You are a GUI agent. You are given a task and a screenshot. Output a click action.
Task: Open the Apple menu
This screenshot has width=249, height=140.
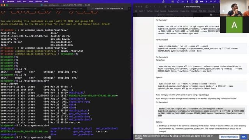point(3,2)
